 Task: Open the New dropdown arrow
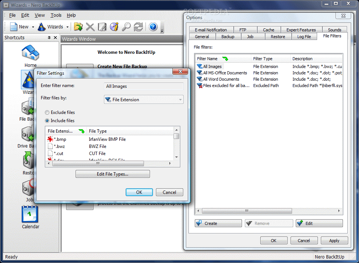(x=33, y=27)
